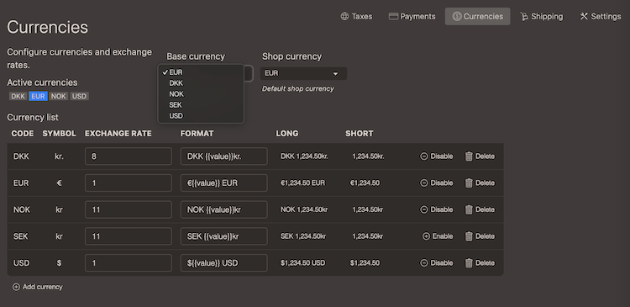Enable the SEK currency
This screenshot has width=630, height=307.
coord(438,236)
